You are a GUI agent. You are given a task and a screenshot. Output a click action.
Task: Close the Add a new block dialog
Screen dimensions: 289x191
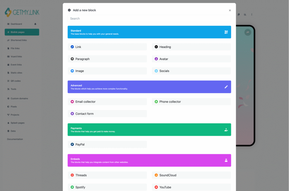tap(230, 10)
